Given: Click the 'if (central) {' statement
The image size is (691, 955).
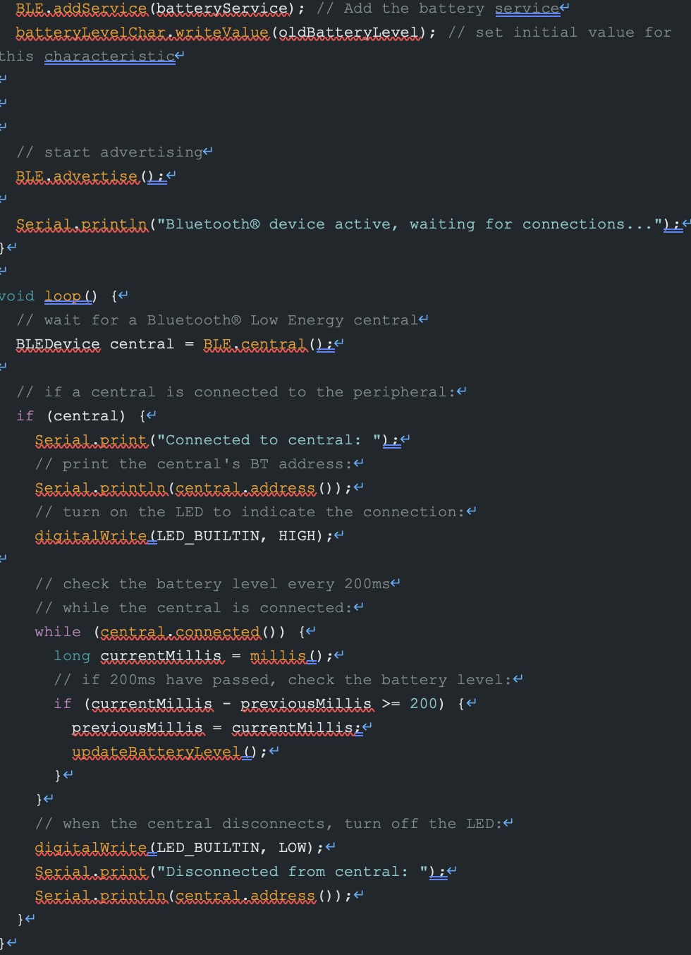Looking at the screenshot, I should [x=81, y=416].
